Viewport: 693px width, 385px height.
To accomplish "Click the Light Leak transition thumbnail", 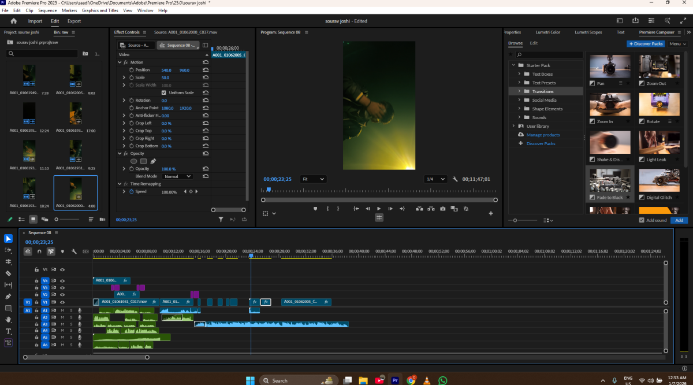I will 659,142.
